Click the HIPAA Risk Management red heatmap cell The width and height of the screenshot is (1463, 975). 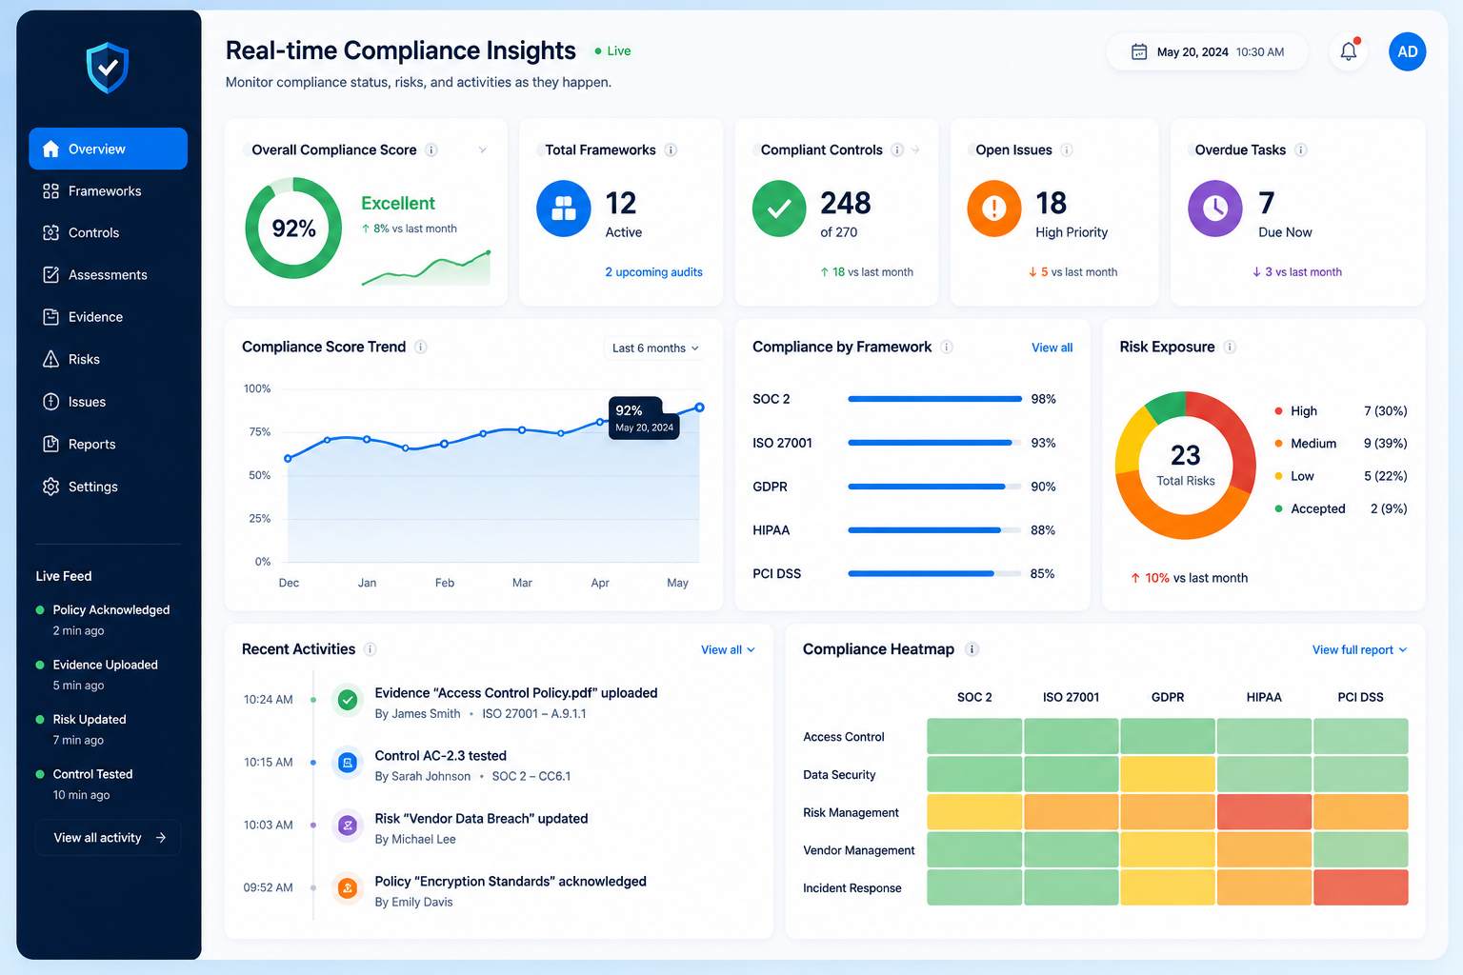pyautogui.click(x=1264, y=812)
